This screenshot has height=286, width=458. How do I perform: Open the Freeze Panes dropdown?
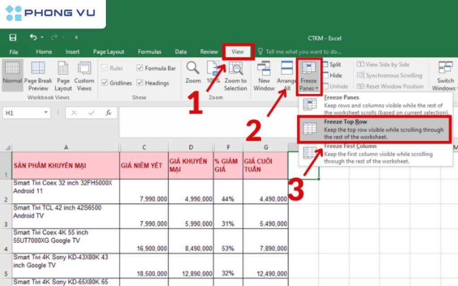[x=309, y=76]
